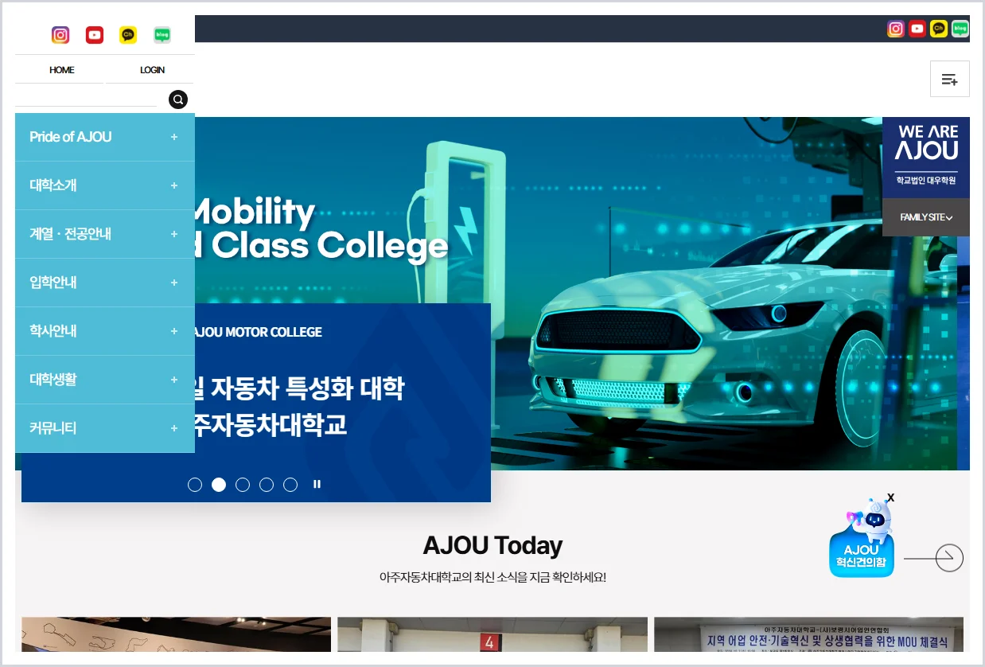The image size is (985, 667).
Task: Open YouTube icon in the top-right header
Action: 917,29
